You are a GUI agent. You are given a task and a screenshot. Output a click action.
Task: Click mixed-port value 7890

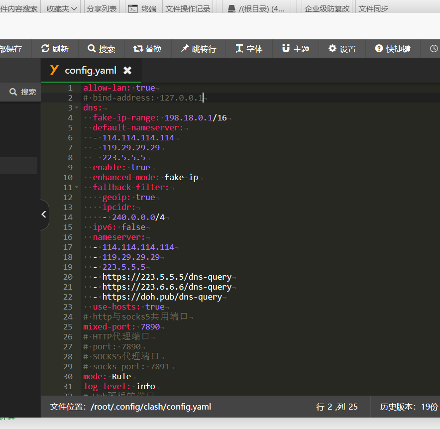tap(150, 326)
